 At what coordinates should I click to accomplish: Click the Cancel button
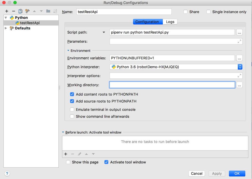point(197,173)
